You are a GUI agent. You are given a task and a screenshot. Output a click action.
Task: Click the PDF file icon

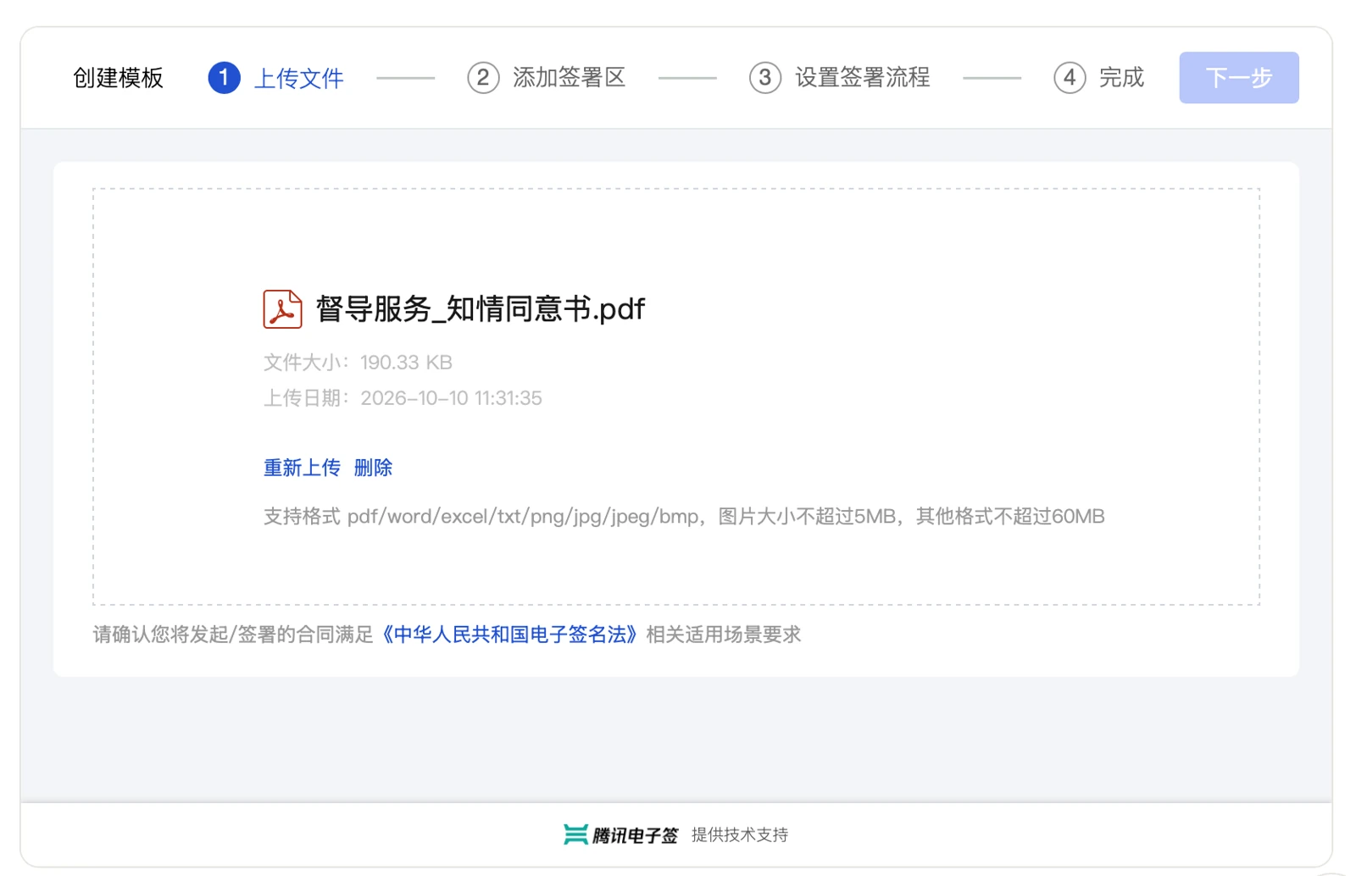point(282,308)
